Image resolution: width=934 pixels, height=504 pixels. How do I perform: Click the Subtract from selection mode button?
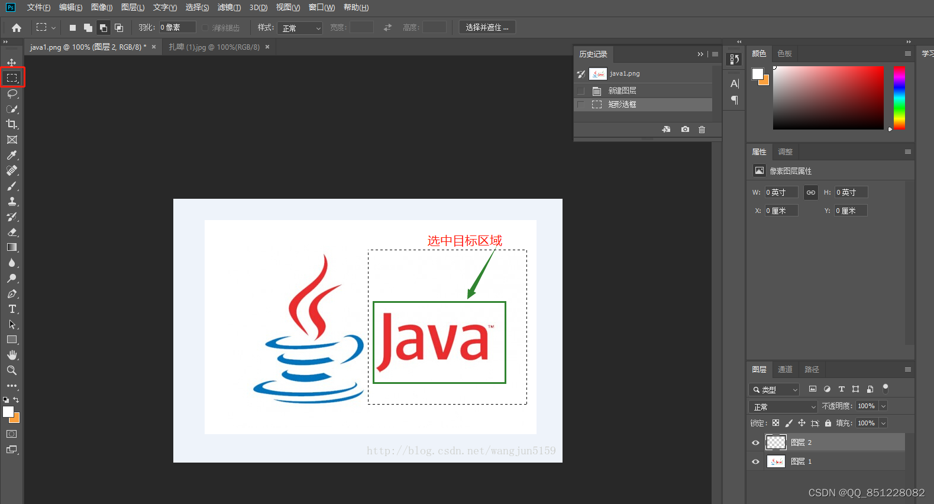tap(103, 28)
